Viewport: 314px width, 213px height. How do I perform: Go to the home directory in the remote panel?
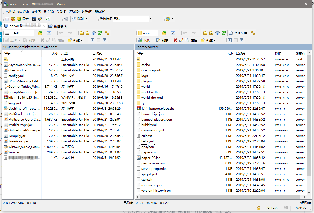217,33
